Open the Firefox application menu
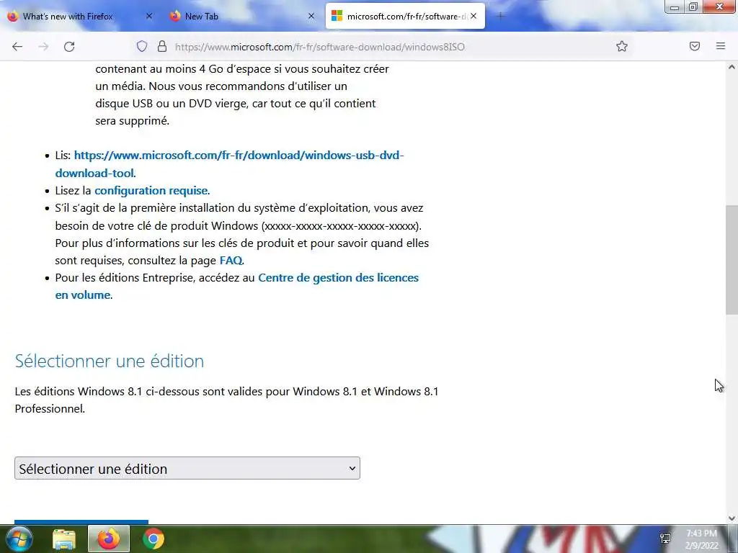 pyautogui.click(x=721, y=46)
